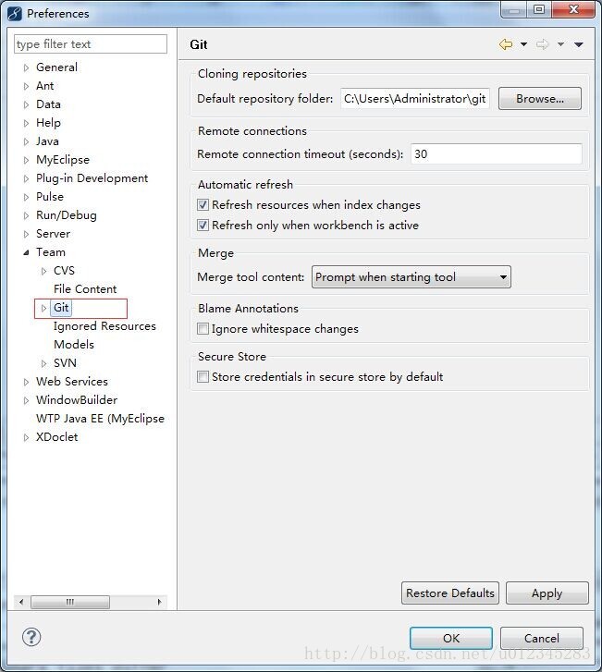Image resolution: width=602 pixels, height=672 pixels.
Task: Maximize the Preferences window
Action: (539, 9)
